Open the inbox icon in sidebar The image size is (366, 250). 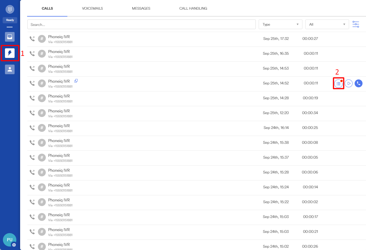(x=10, y=37)
